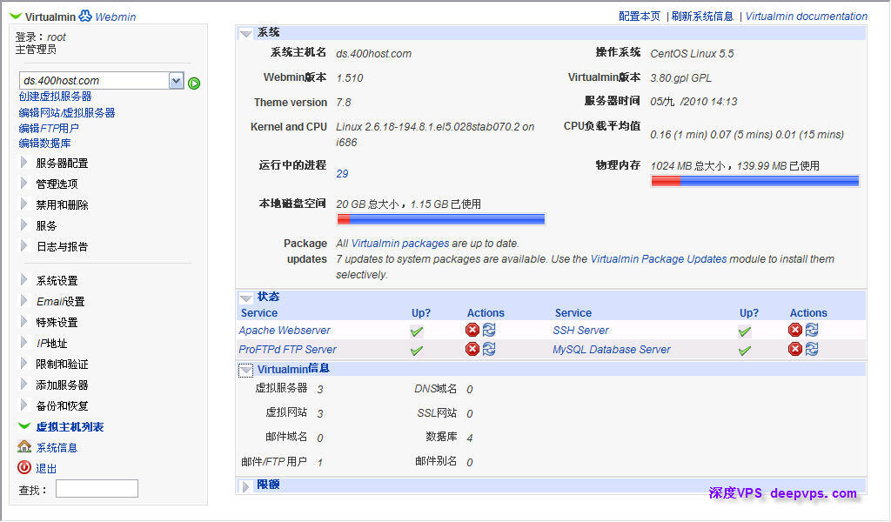View the 29 running processes
The image size is (891, 522).
[342, 174]
